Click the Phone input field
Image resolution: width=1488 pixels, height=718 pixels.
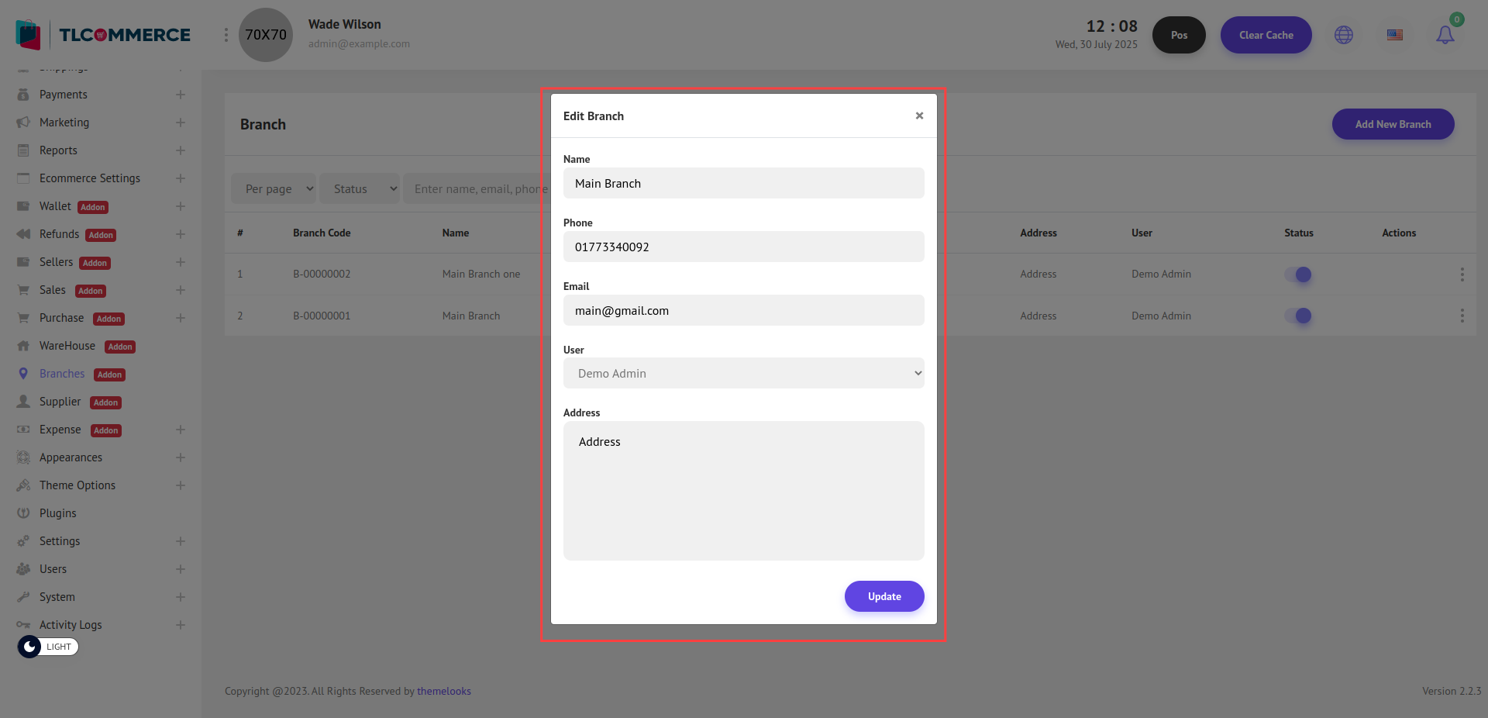point(743,247)
